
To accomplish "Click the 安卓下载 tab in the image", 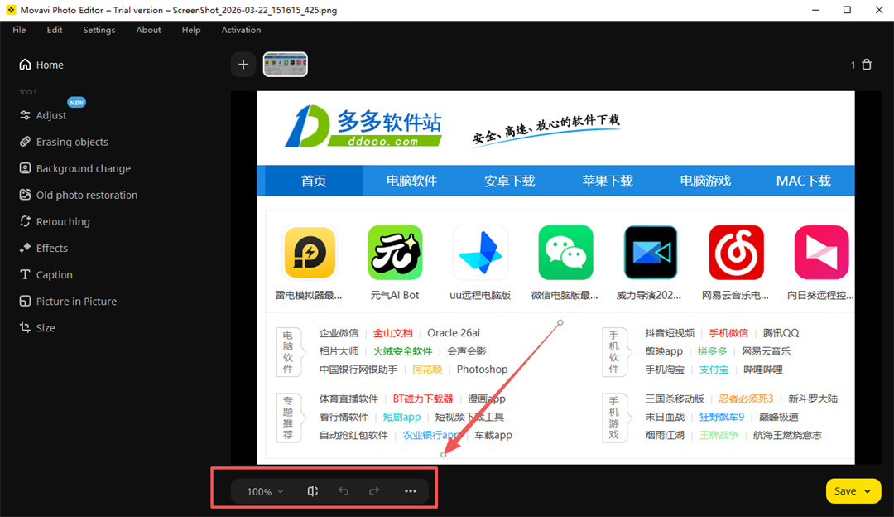I will pos(510,181).
